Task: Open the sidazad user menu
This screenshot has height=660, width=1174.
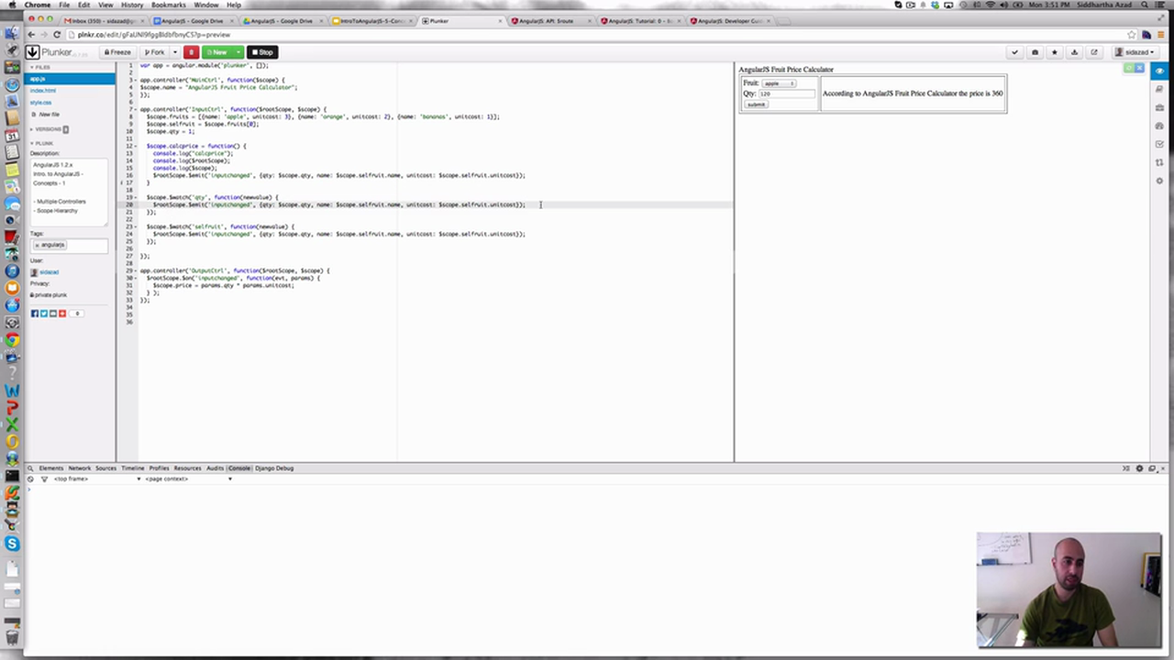Action: click(1135, 52)
